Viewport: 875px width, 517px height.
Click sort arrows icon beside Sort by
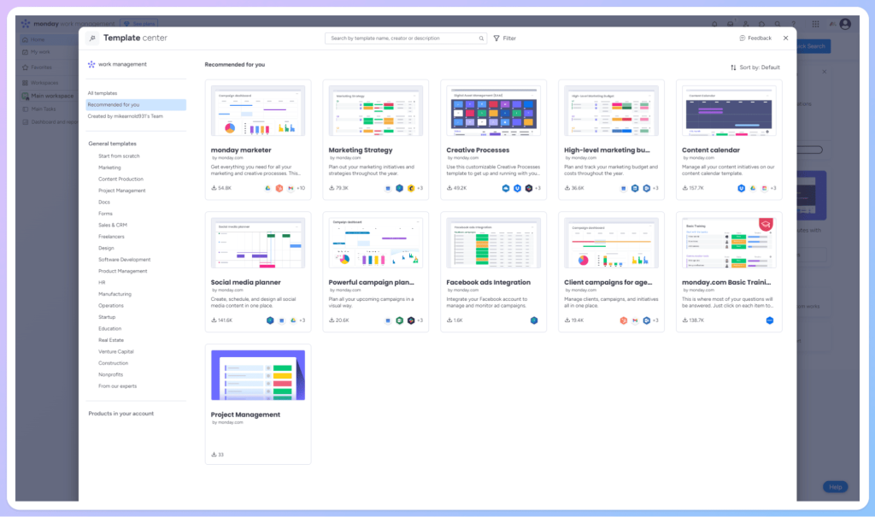733,68
